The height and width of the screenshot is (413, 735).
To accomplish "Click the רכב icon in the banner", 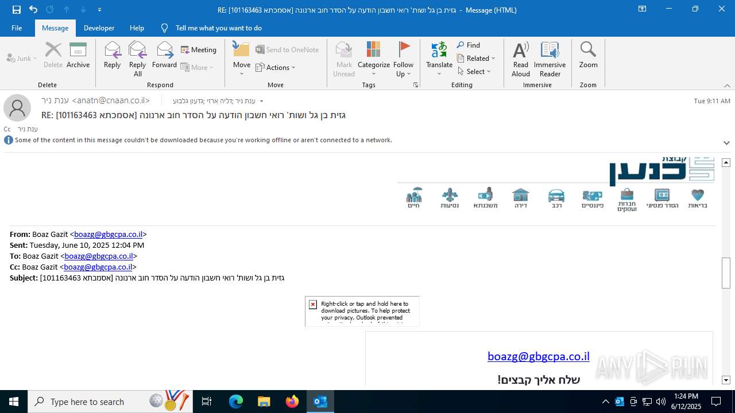I will pos(556,197).
